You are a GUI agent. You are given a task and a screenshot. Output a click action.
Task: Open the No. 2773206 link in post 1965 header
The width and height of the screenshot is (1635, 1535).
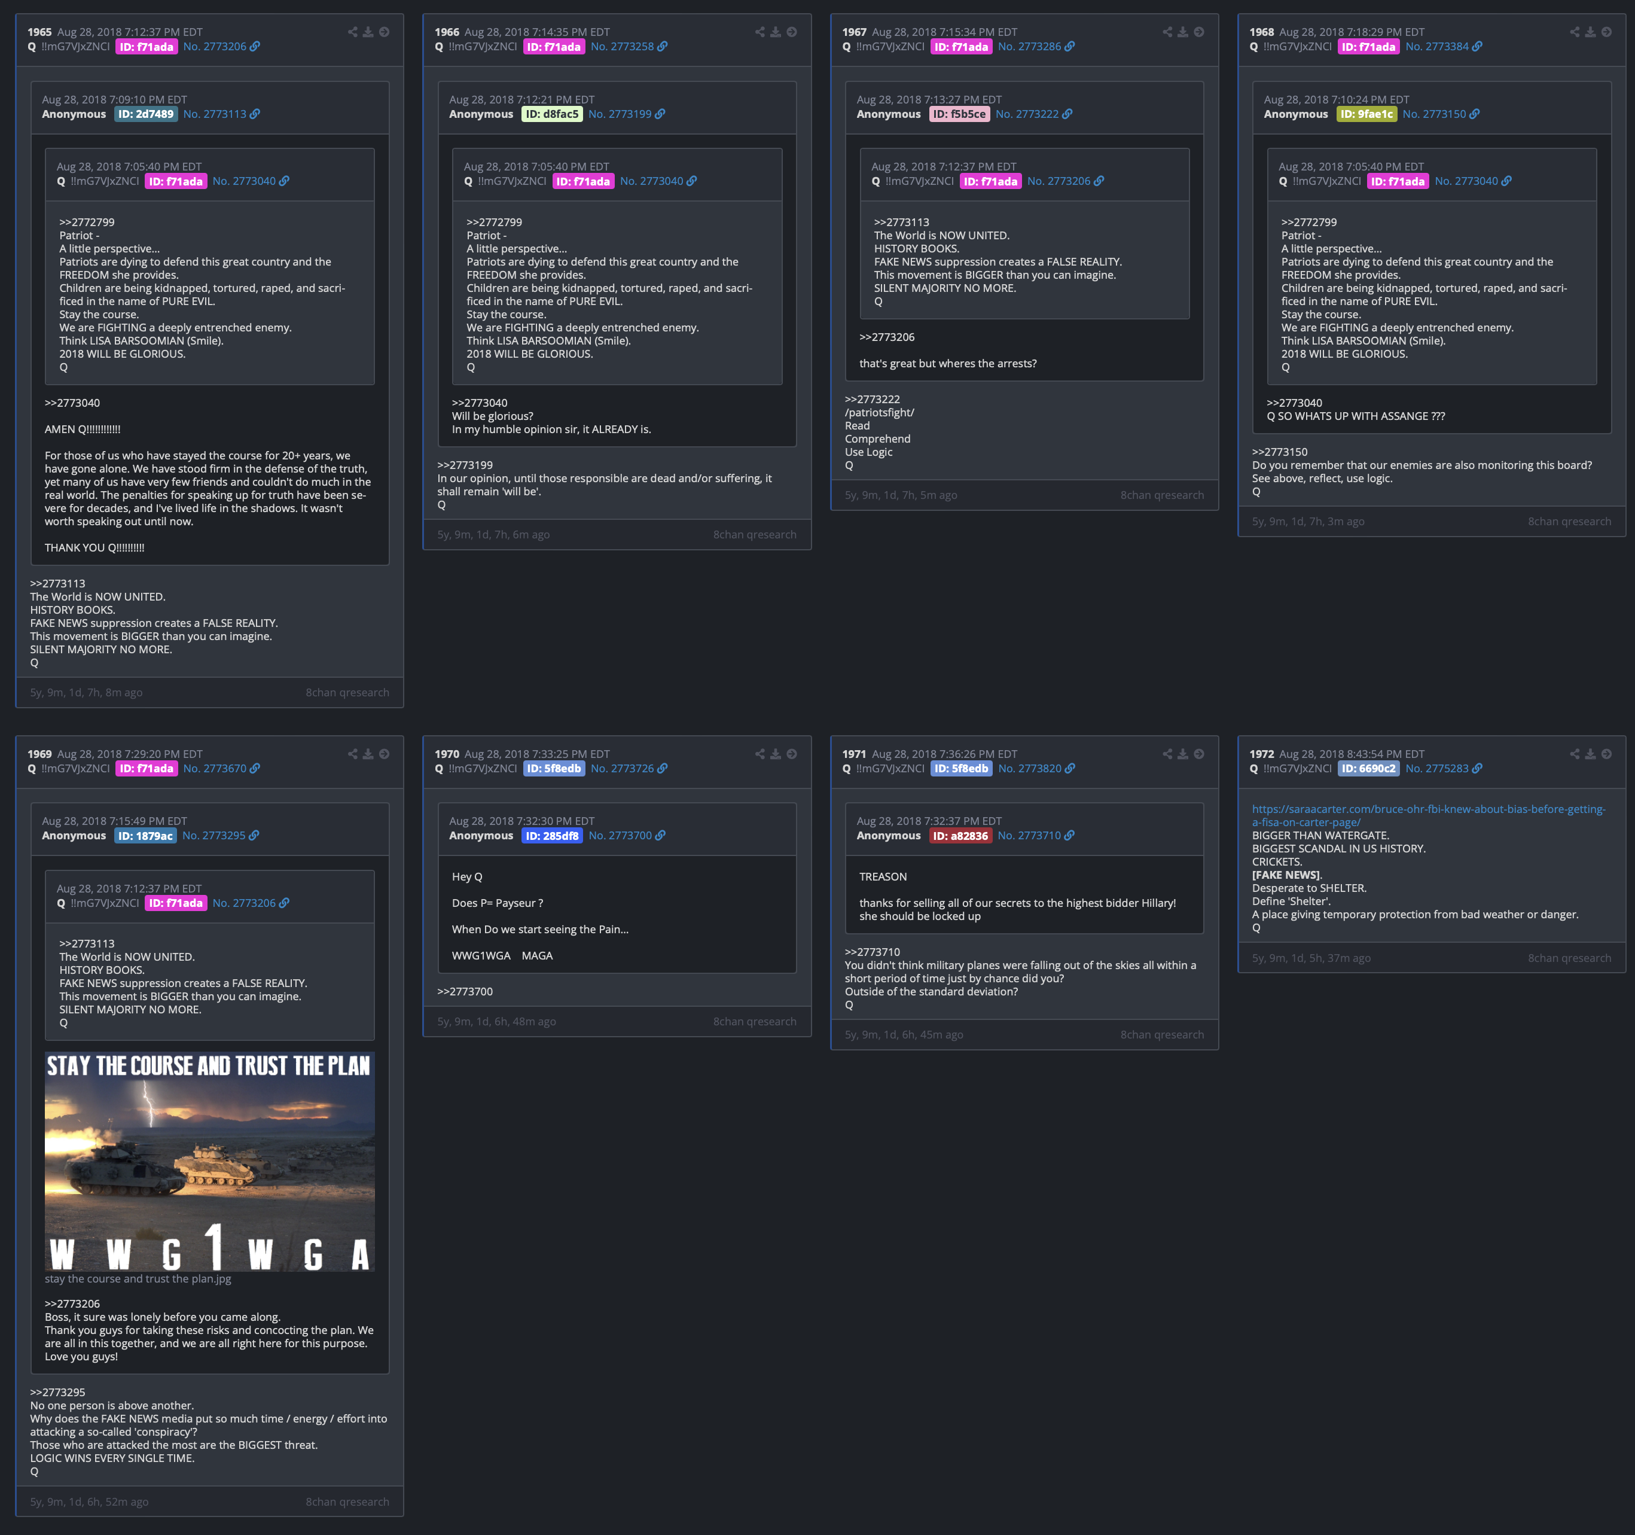[221, 47]
